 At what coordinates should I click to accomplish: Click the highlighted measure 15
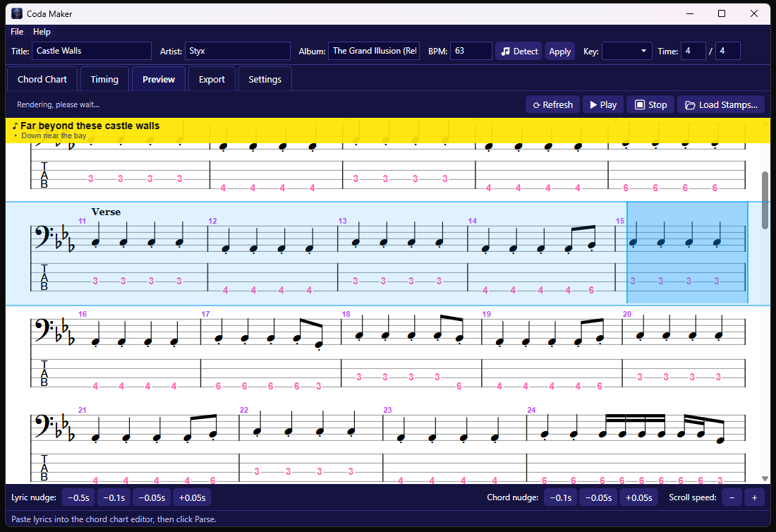click(687, 253)
